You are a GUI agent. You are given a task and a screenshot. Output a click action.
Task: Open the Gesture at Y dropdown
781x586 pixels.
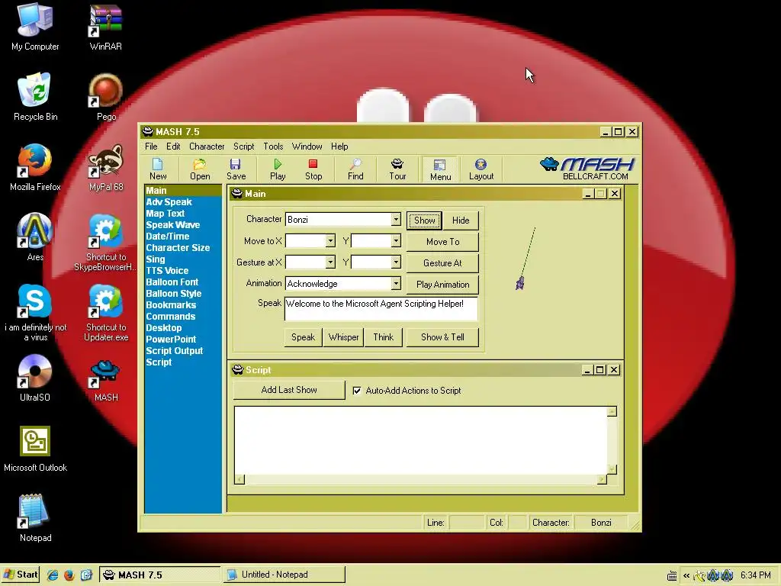[396, 262]
